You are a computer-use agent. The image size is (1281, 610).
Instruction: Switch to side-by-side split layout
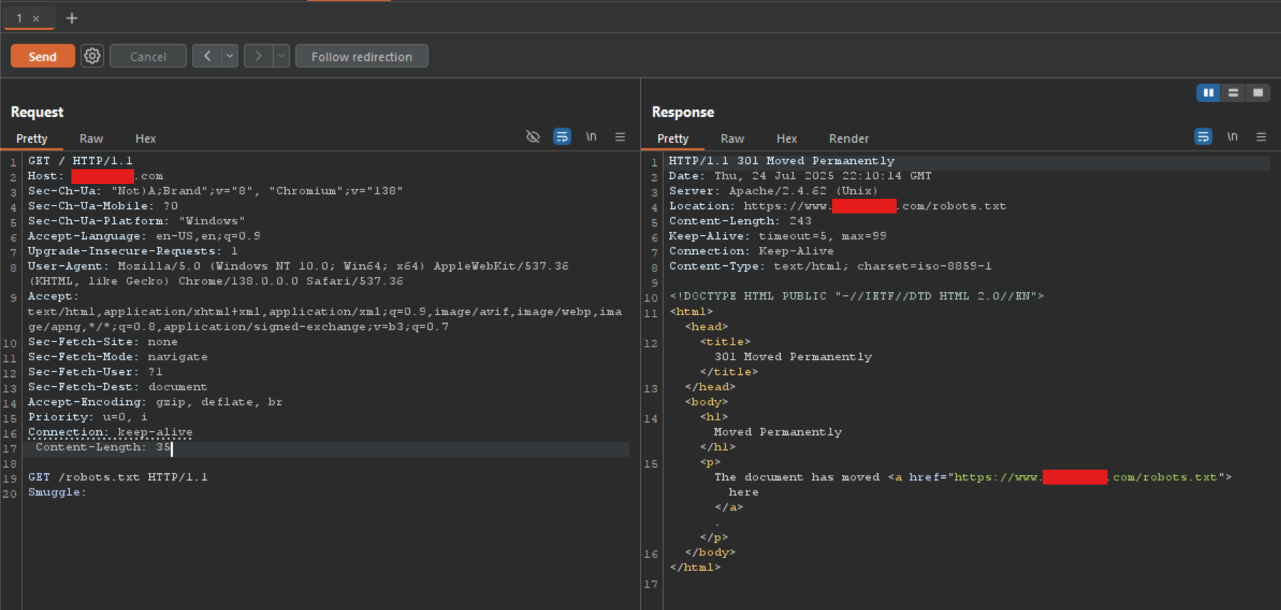pos(1208,93)
